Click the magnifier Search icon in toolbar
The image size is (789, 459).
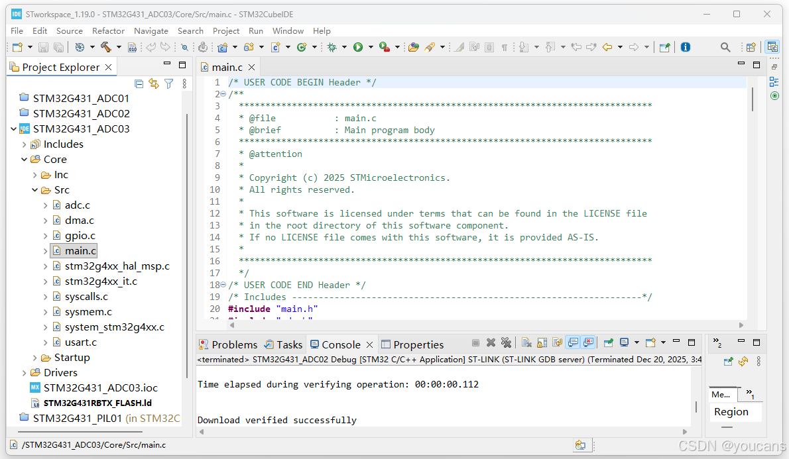pyautogui.click(x=725, y=47)
